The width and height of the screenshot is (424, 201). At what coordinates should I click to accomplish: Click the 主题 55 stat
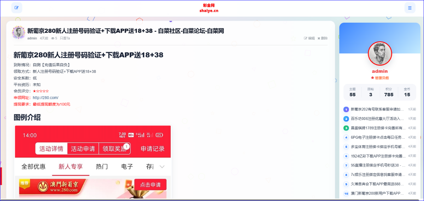click(x=353, y=92)
